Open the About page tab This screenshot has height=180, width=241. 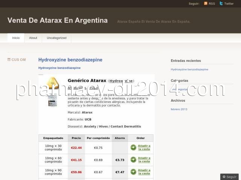coord(33,38)
